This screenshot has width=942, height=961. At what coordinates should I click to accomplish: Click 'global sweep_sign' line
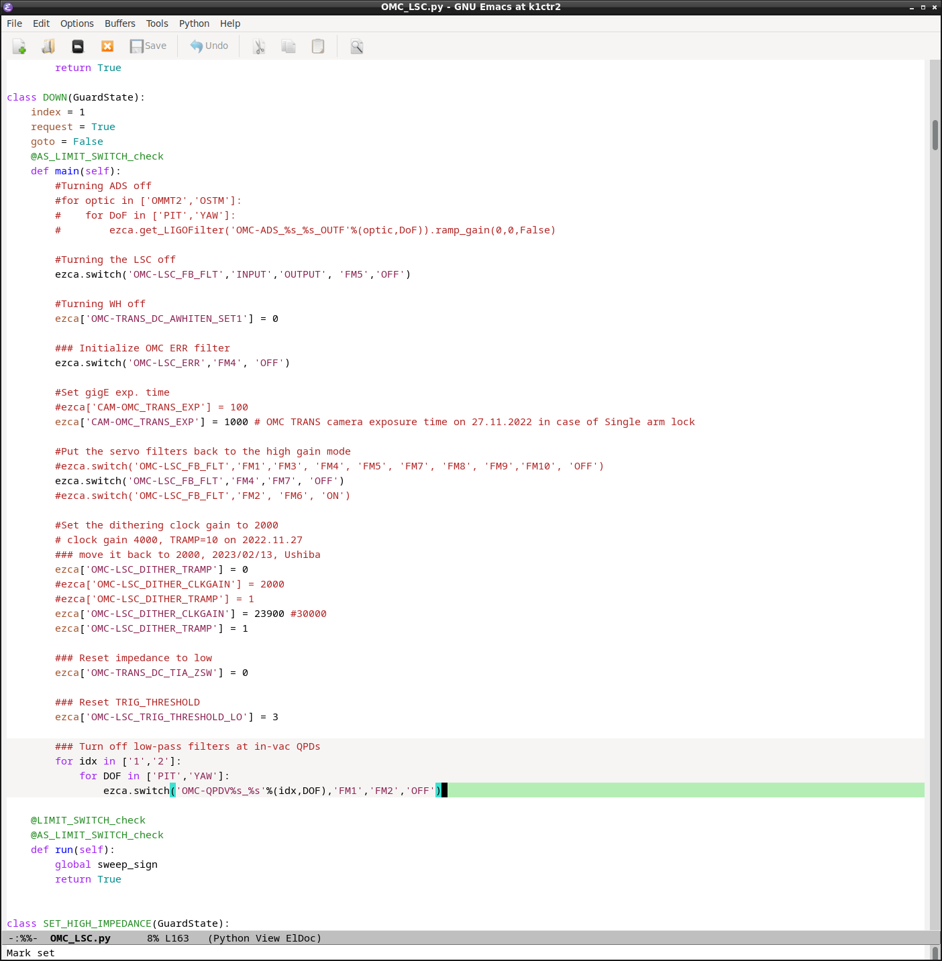(x=106, y=864)
